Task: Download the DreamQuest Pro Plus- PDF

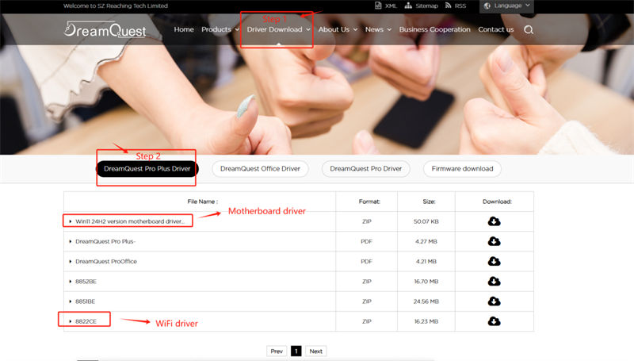Action: coord(494,241)
